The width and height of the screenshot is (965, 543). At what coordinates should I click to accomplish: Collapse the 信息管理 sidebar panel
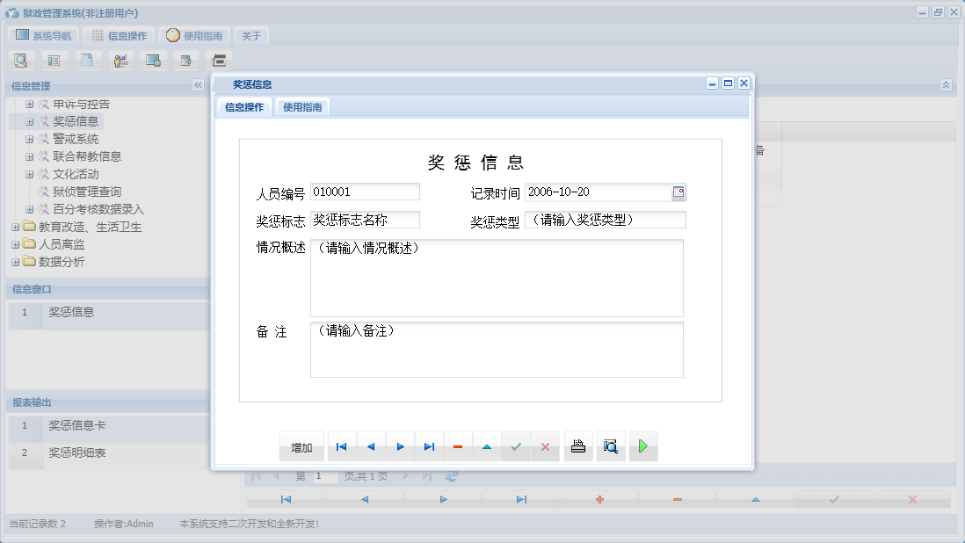tap(198, 85)
